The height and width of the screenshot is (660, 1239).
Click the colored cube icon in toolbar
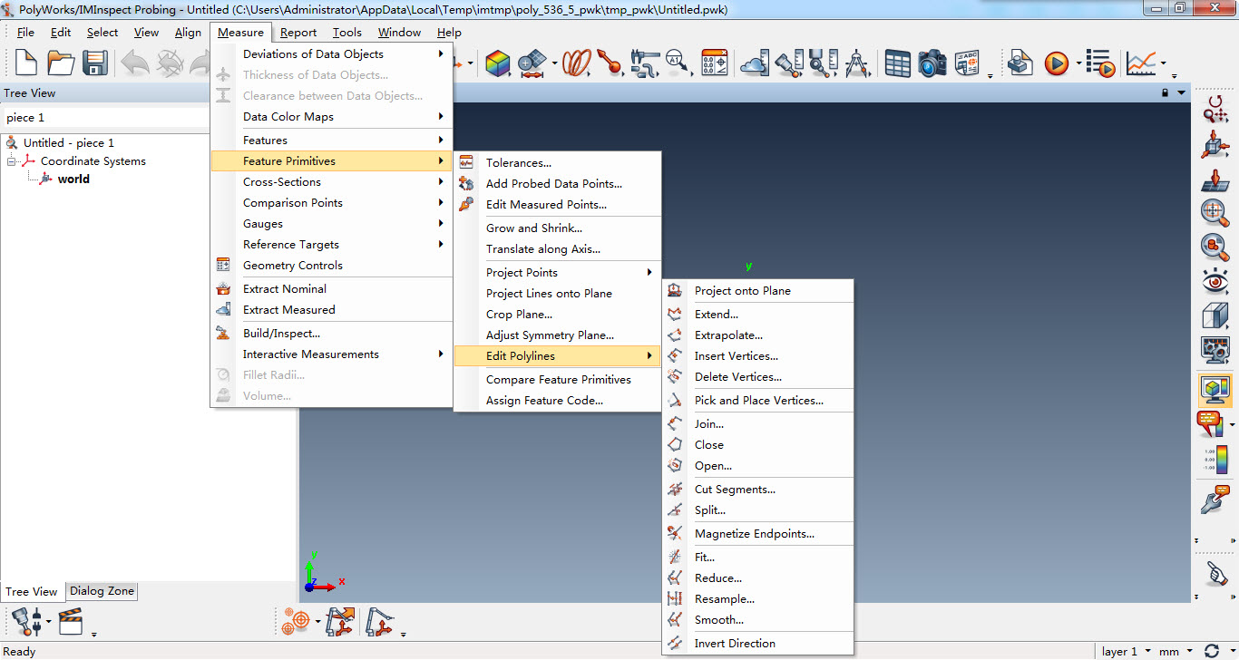(x=498, y=63)
